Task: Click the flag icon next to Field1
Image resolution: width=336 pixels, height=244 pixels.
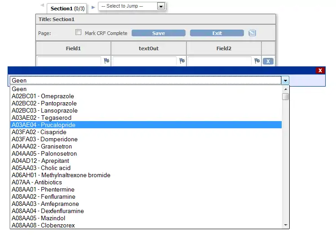Action: coord(106,61)
